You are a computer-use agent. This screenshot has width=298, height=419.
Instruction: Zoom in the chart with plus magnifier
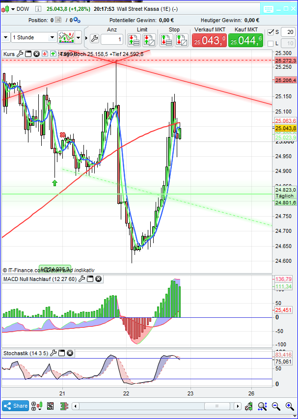pyautogui.click(x=290, y=406)
